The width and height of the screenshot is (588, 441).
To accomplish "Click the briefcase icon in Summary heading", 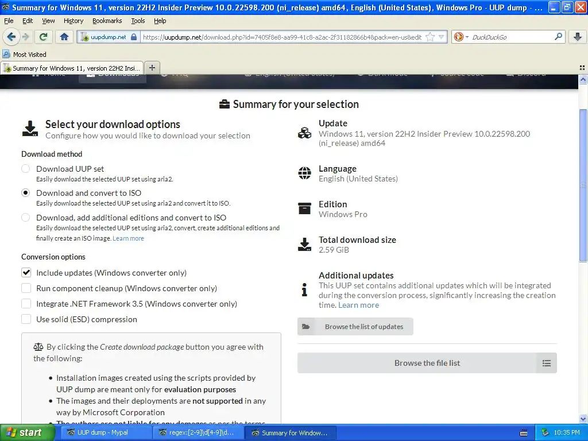I will tap(225, 105).
